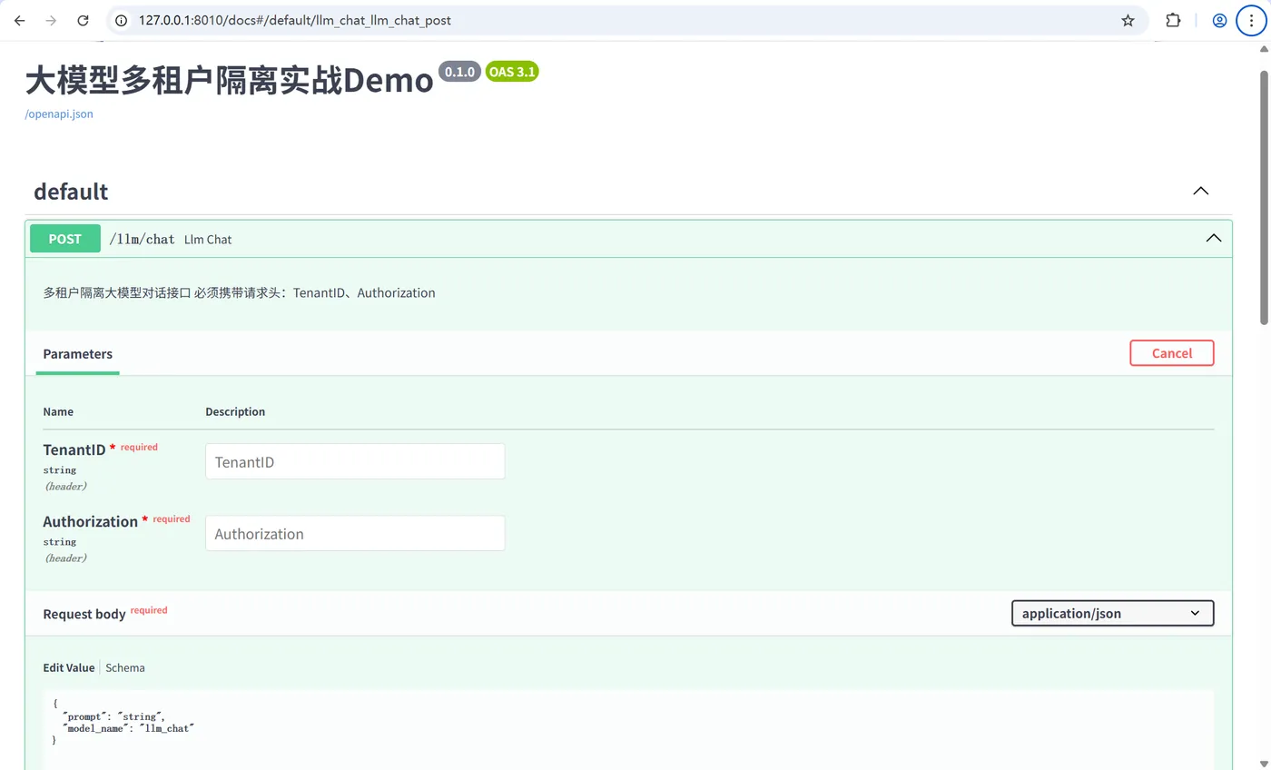Open the browser three-dot menu
The height and width of the screenshot is (770, 1271).
point(1251,20)
